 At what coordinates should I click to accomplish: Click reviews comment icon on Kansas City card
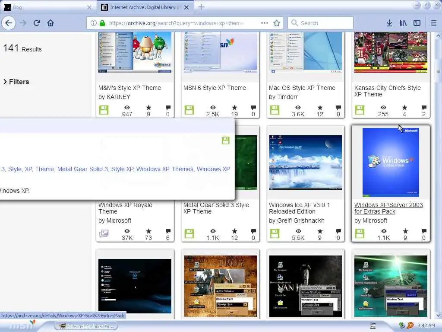tap(424, 108)
